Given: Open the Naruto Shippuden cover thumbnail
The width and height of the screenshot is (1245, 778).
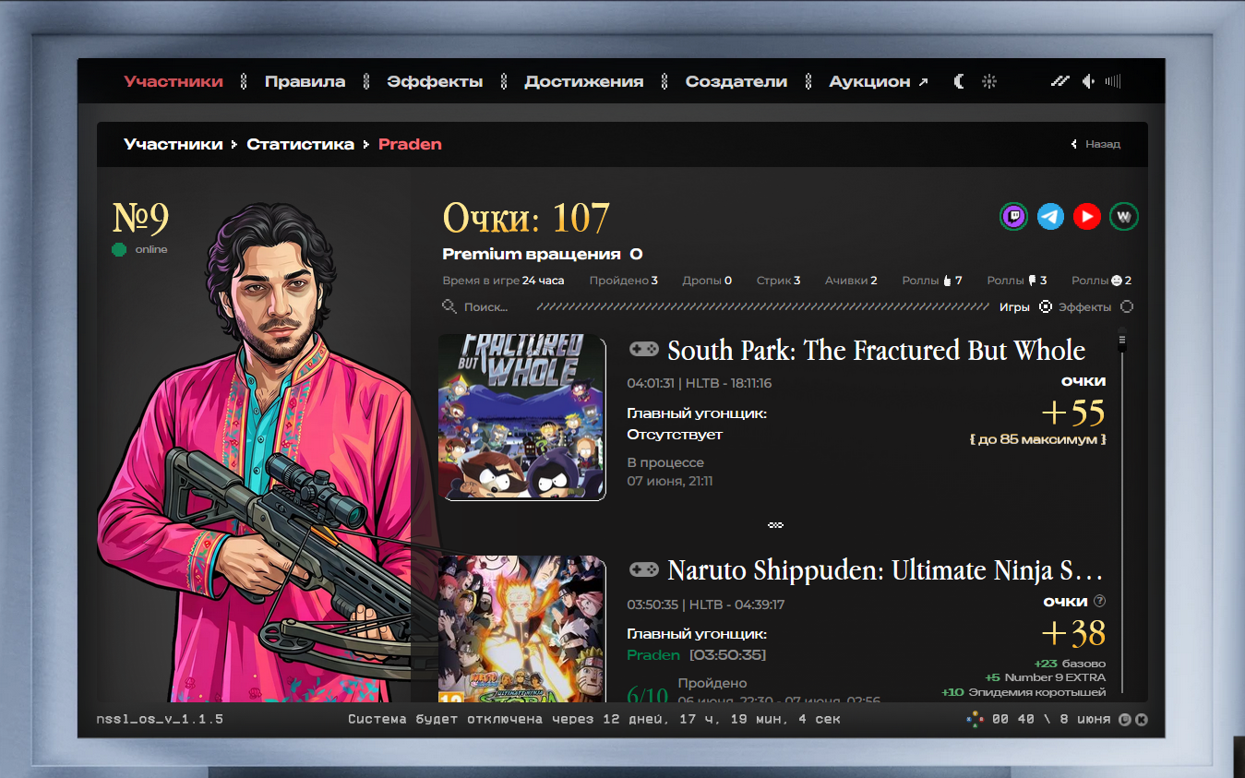Looking at the screenshot, I should coord(522,628).
